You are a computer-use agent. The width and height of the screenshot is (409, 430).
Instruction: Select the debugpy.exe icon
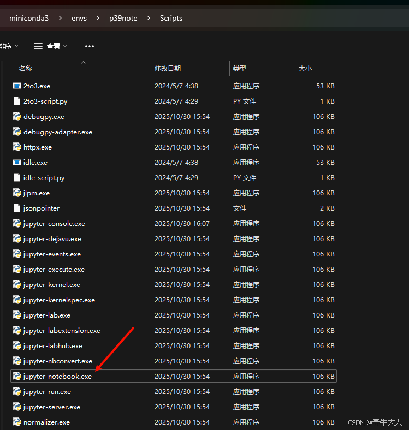[17, 117]
